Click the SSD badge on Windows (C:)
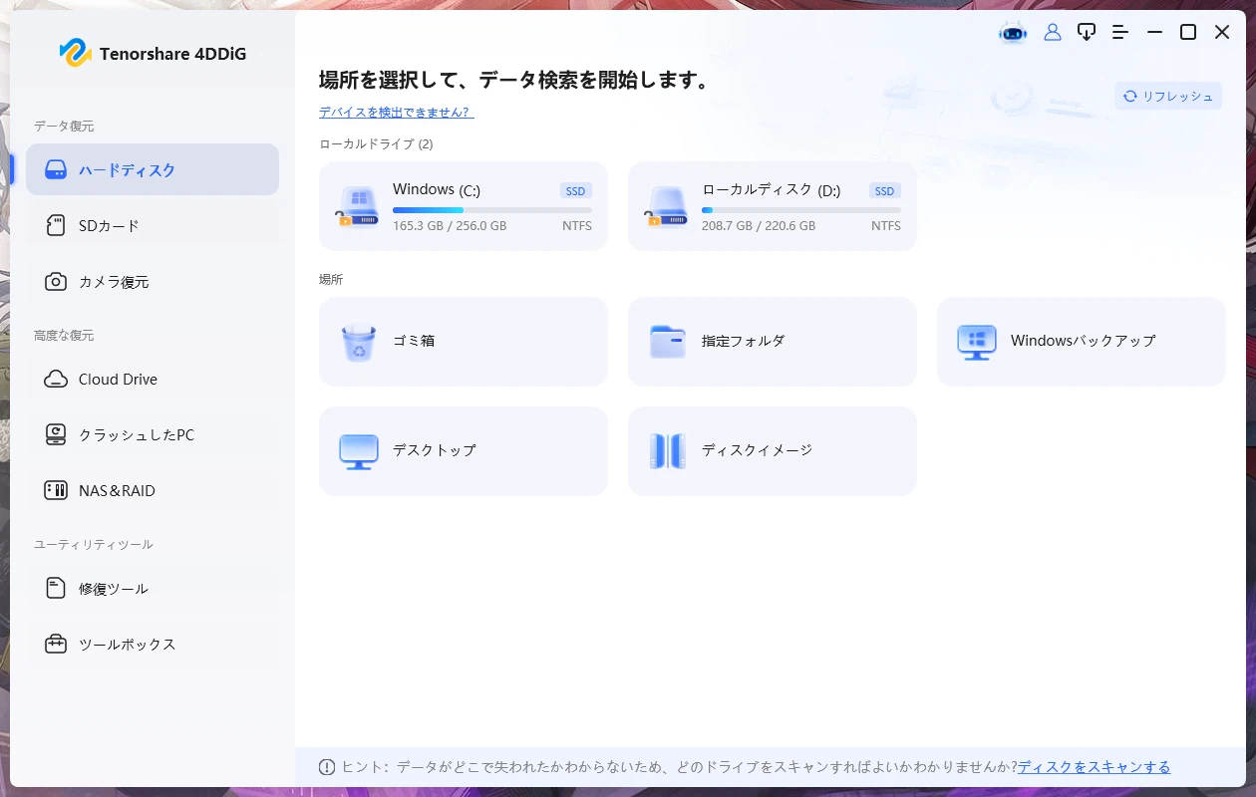The image size is (1256, 797). click(x=576, y=190)
